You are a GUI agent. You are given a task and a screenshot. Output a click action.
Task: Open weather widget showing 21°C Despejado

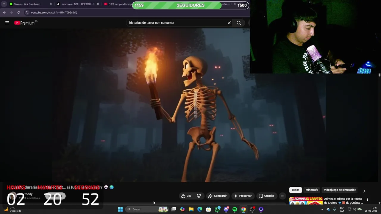pyautogui.click(x=13, y=209)
